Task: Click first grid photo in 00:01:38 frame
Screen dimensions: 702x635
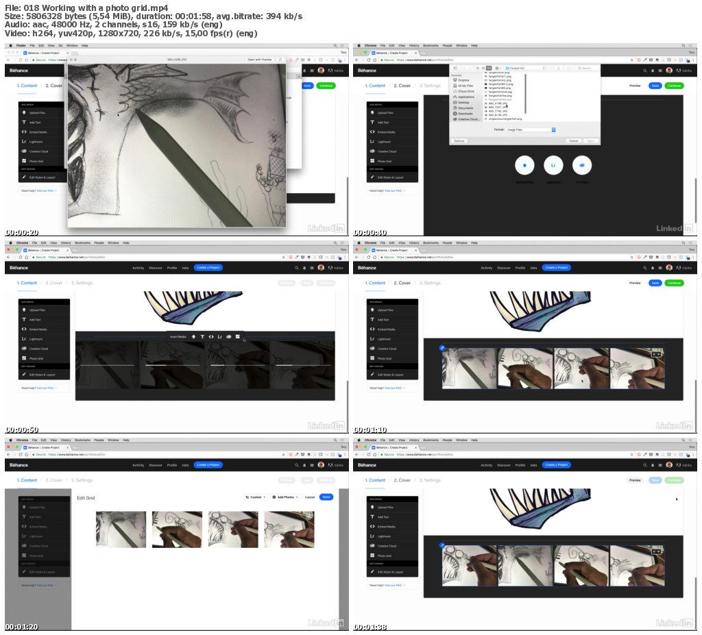Action: [469, 566]
